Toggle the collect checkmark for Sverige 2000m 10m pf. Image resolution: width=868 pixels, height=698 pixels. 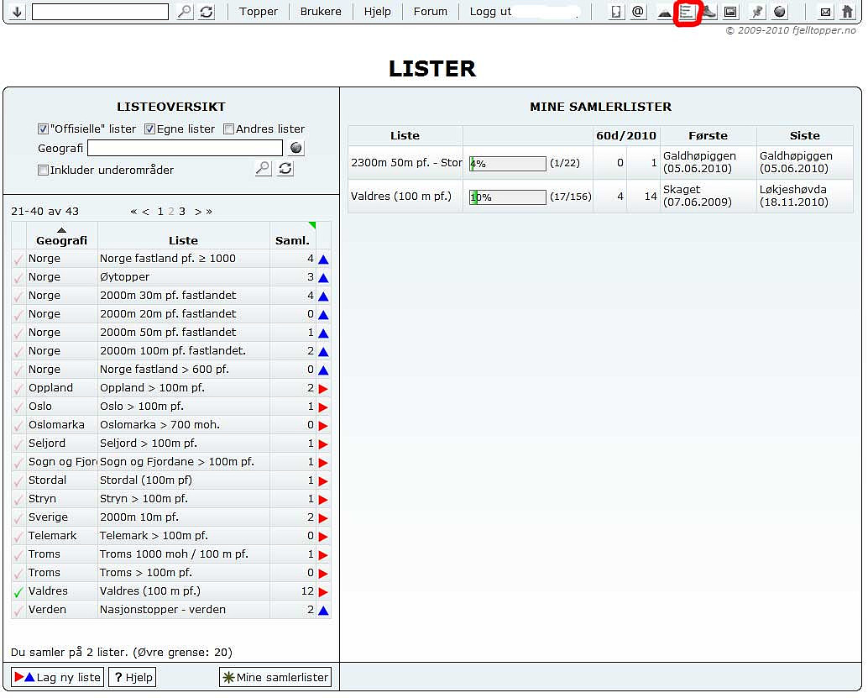[x=18, y=518]
